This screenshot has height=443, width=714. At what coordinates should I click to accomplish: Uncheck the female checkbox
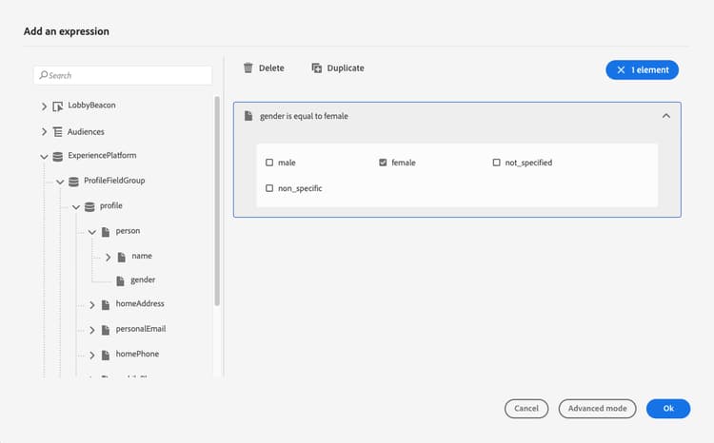click(383, 163)
